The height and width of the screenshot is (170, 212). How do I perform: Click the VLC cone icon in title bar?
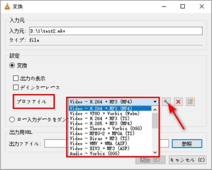(x=7, y=6)
